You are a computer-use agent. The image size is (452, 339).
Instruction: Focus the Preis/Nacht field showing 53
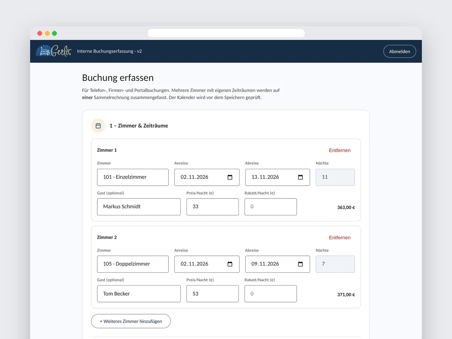coord(212,294)
